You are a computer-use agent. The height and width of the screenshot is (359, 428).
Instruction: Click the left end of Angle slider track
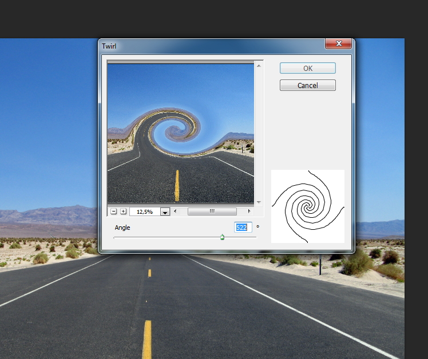[x=115, y=237]
